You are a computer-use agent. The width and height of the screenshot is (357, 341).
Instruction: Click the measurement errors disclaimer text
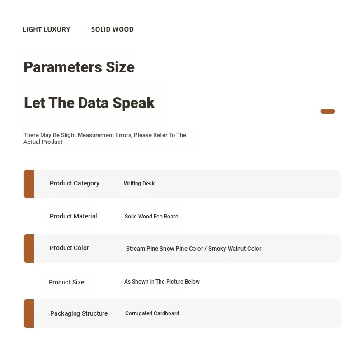tap(105, 138)
